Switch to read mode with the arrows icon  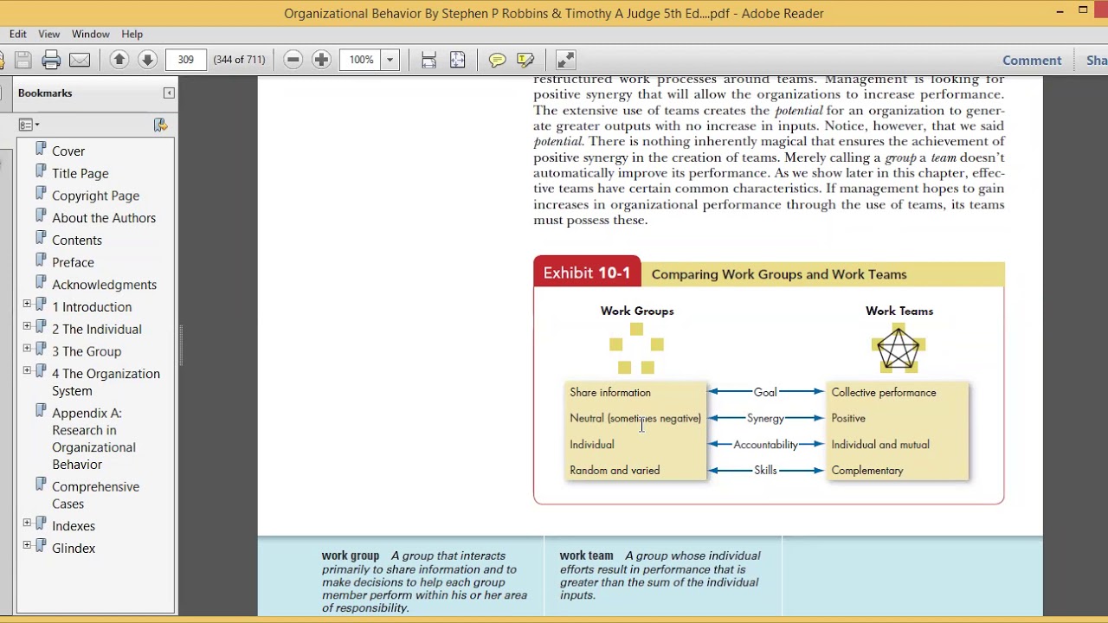tap(565, 60)
